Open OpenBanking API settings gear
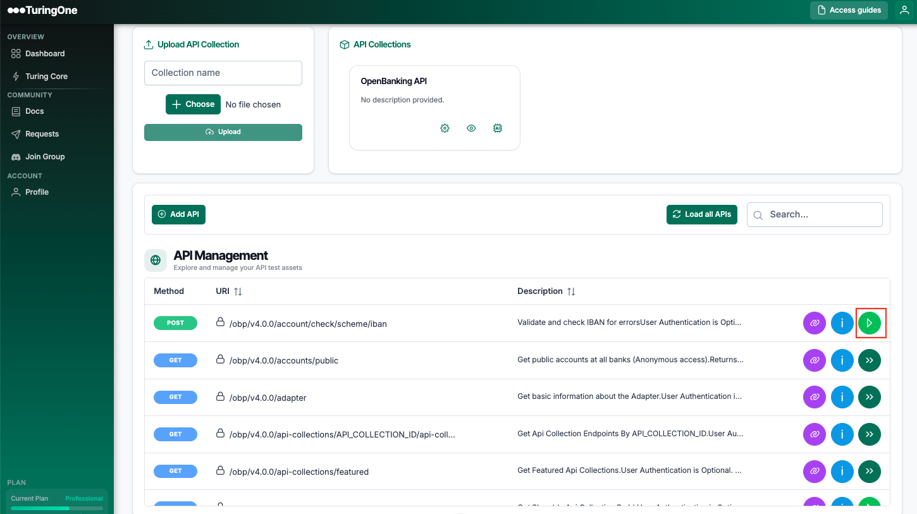 (445, 128)
